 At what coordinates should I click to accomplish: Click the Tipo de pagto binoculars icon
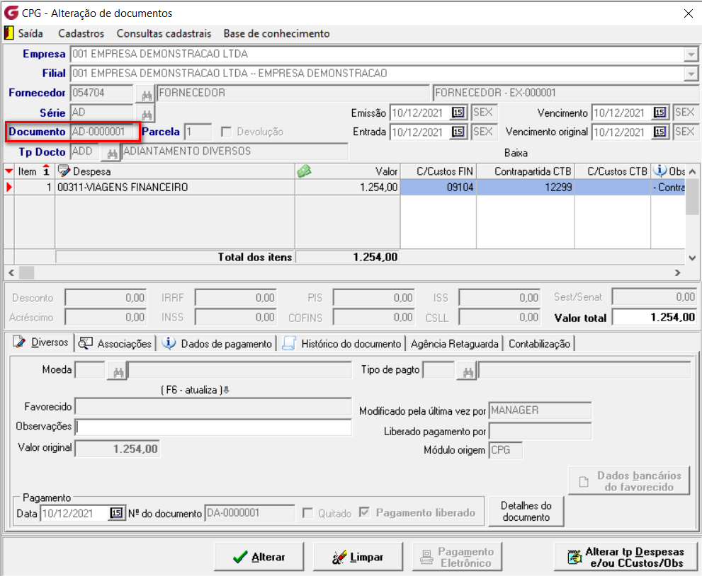click(468, 371)
